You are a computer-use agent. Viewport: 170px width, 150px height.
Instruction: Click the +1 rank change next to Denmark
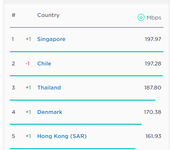coord(28,112)
